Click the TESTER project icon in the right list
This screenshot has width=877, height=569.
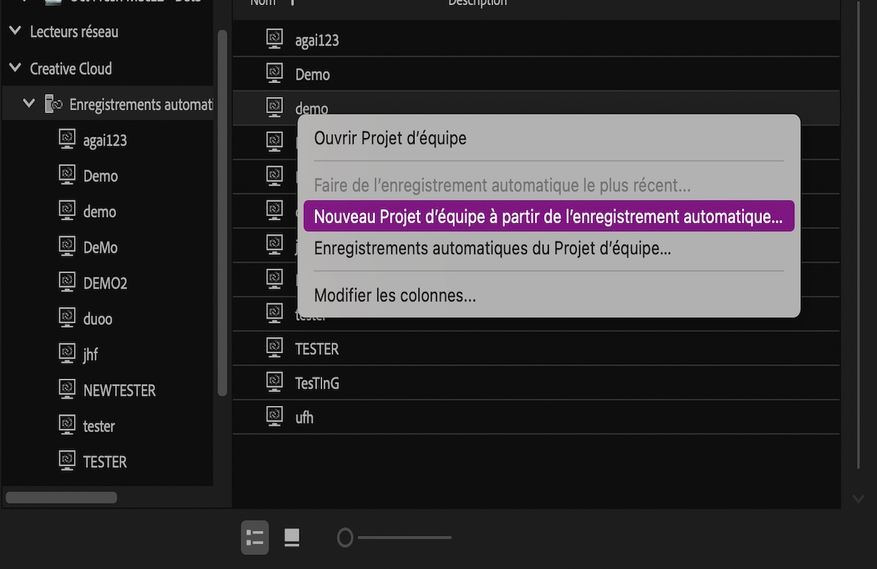[x=274, y=347]
